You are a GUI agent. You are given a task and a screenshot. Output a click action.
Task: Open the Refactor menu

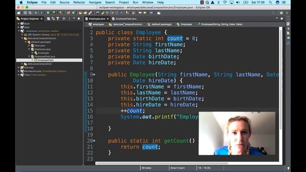79,2
